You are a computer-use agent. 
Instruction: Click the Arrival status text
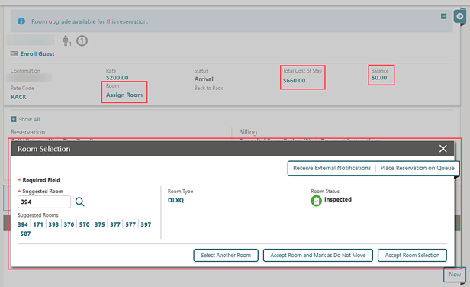[204, 79]
